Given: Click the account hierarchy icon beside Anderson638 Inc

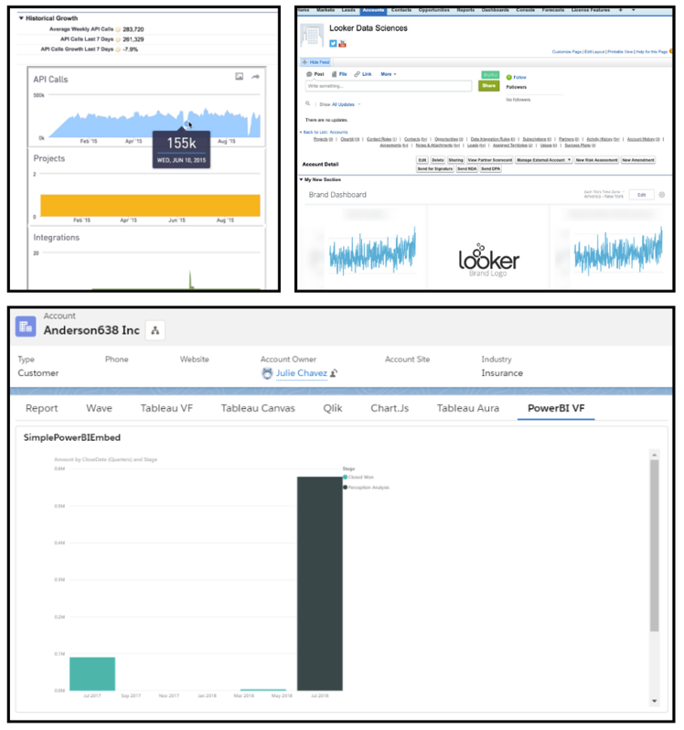Looking at the screenshot, I should pyautogui.click(x=155, y=330).
